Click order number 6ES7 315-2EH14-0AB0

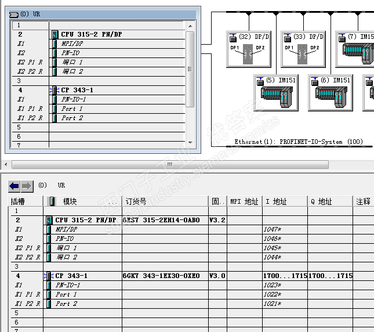coord(161,220)
